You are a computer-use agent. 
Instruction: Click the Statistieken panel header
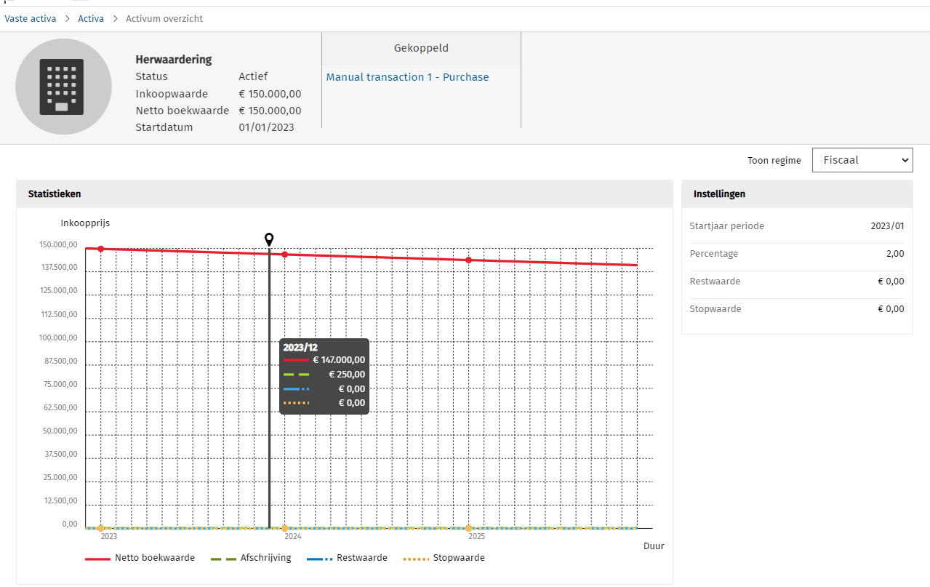pos(55,194)
